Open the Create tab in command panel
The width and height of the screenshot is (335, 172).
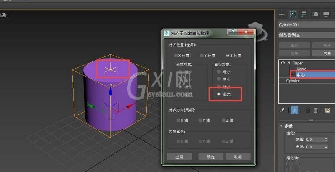point(282,14)
